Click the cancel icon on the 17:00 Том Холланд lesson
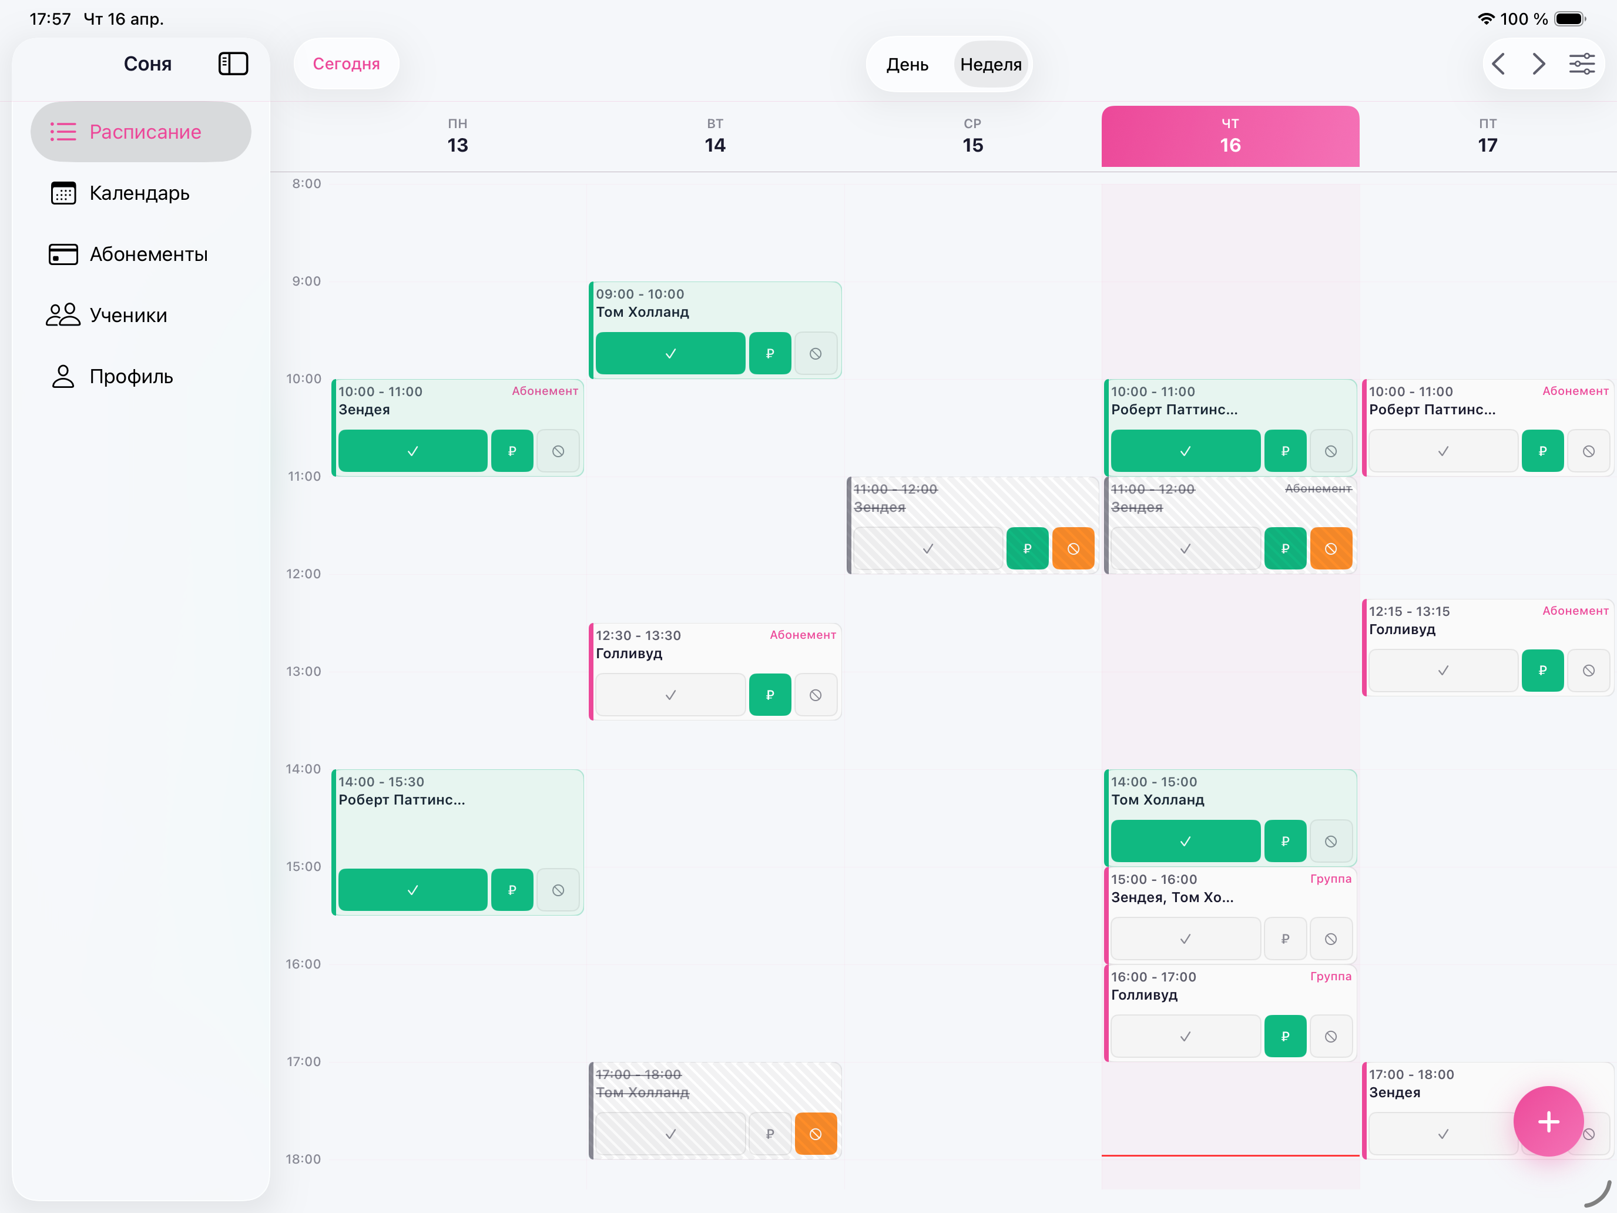 816,1133
